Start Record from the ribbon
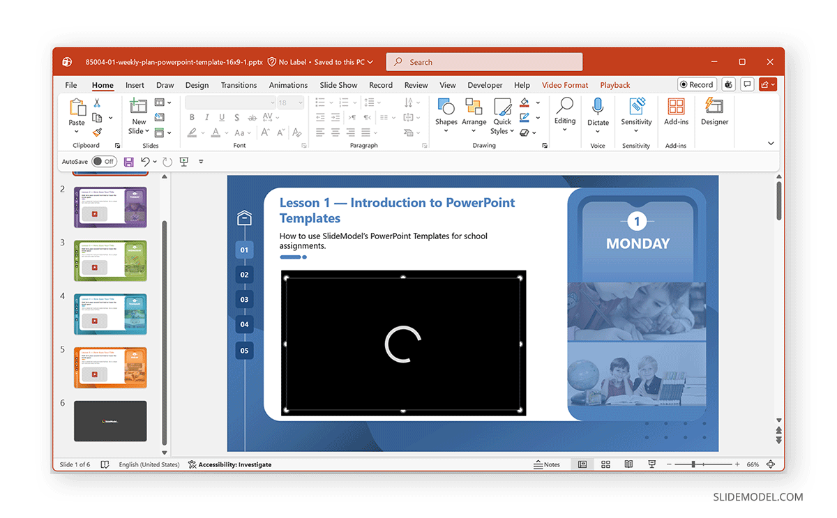Image resolution: width=837 pixels, height=518 pixels. 696,84
